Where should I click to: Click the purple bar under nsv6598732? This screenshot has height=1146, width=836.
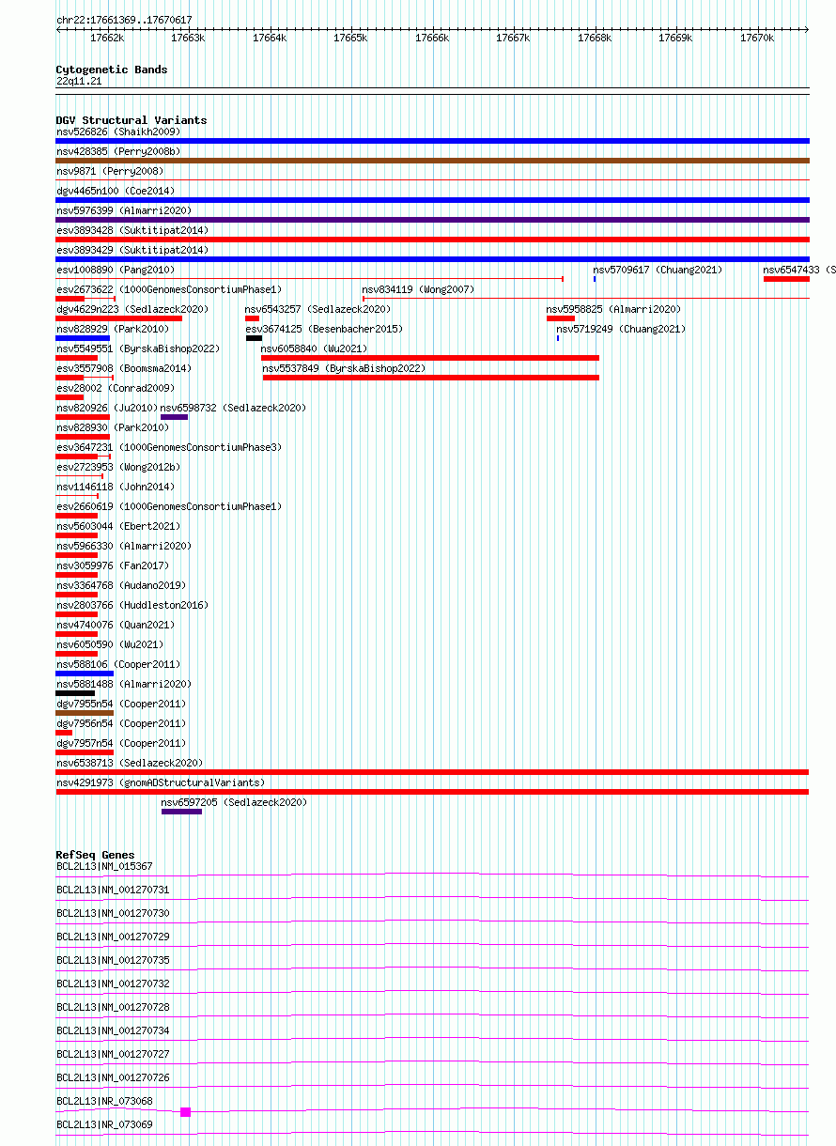[x=175, y=417]
